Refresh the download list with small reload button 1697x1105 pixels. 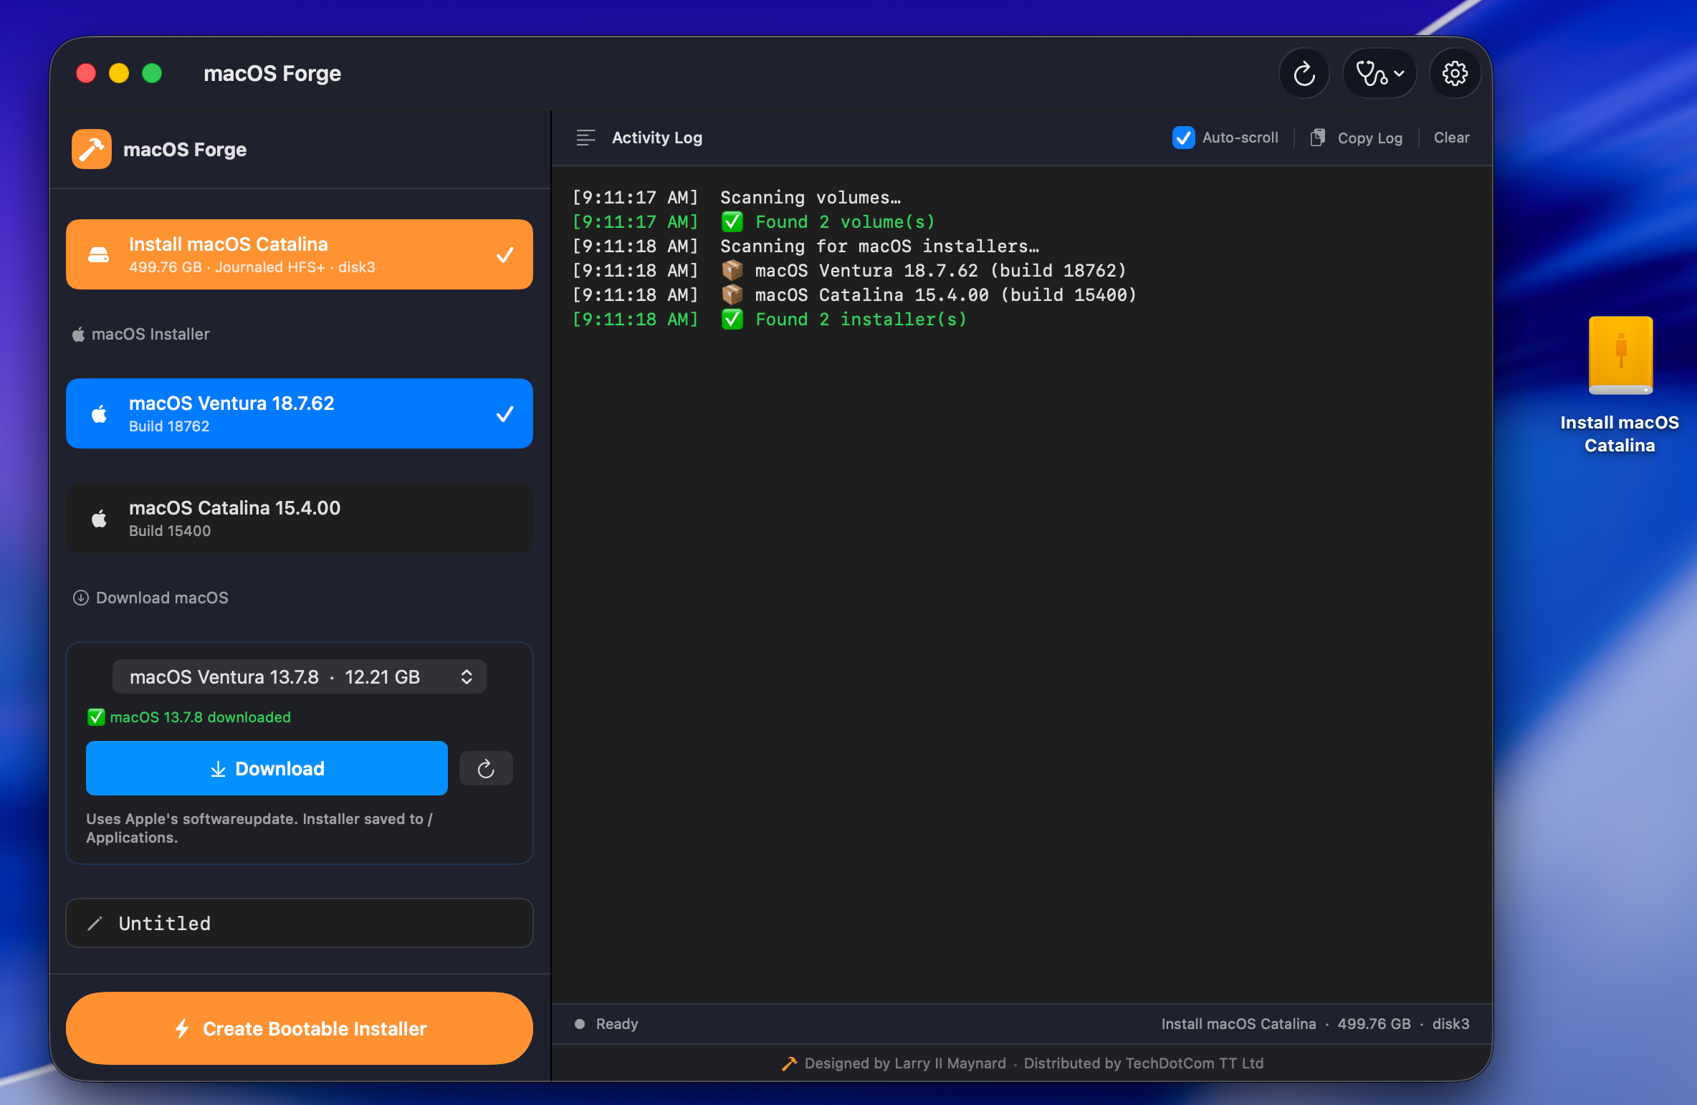[486, 768]
